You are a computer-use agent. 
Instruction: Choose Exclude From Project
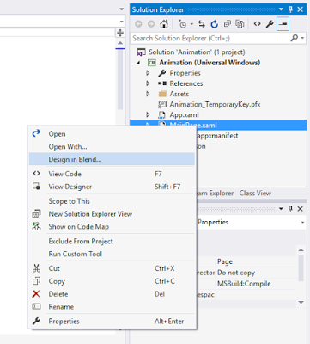[x=112, y=242]
